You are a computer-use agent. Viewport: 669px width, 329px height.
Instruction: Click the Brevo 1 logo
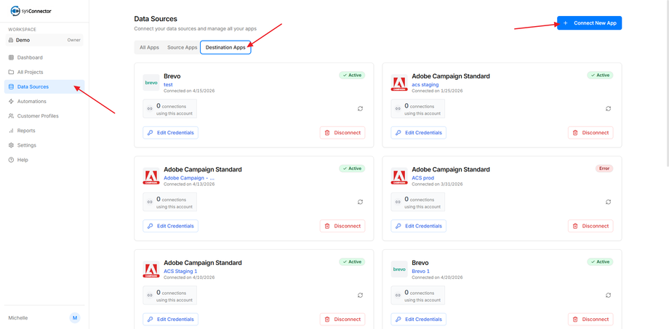399,269
